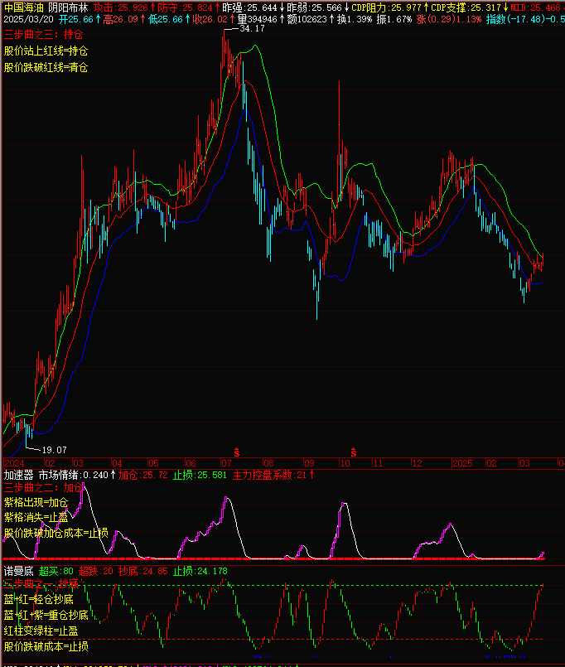The width and height of the screenshot is (565, 667).
Task: Select the 2024 label on the time axis
Action: click(x=14, y=463)
